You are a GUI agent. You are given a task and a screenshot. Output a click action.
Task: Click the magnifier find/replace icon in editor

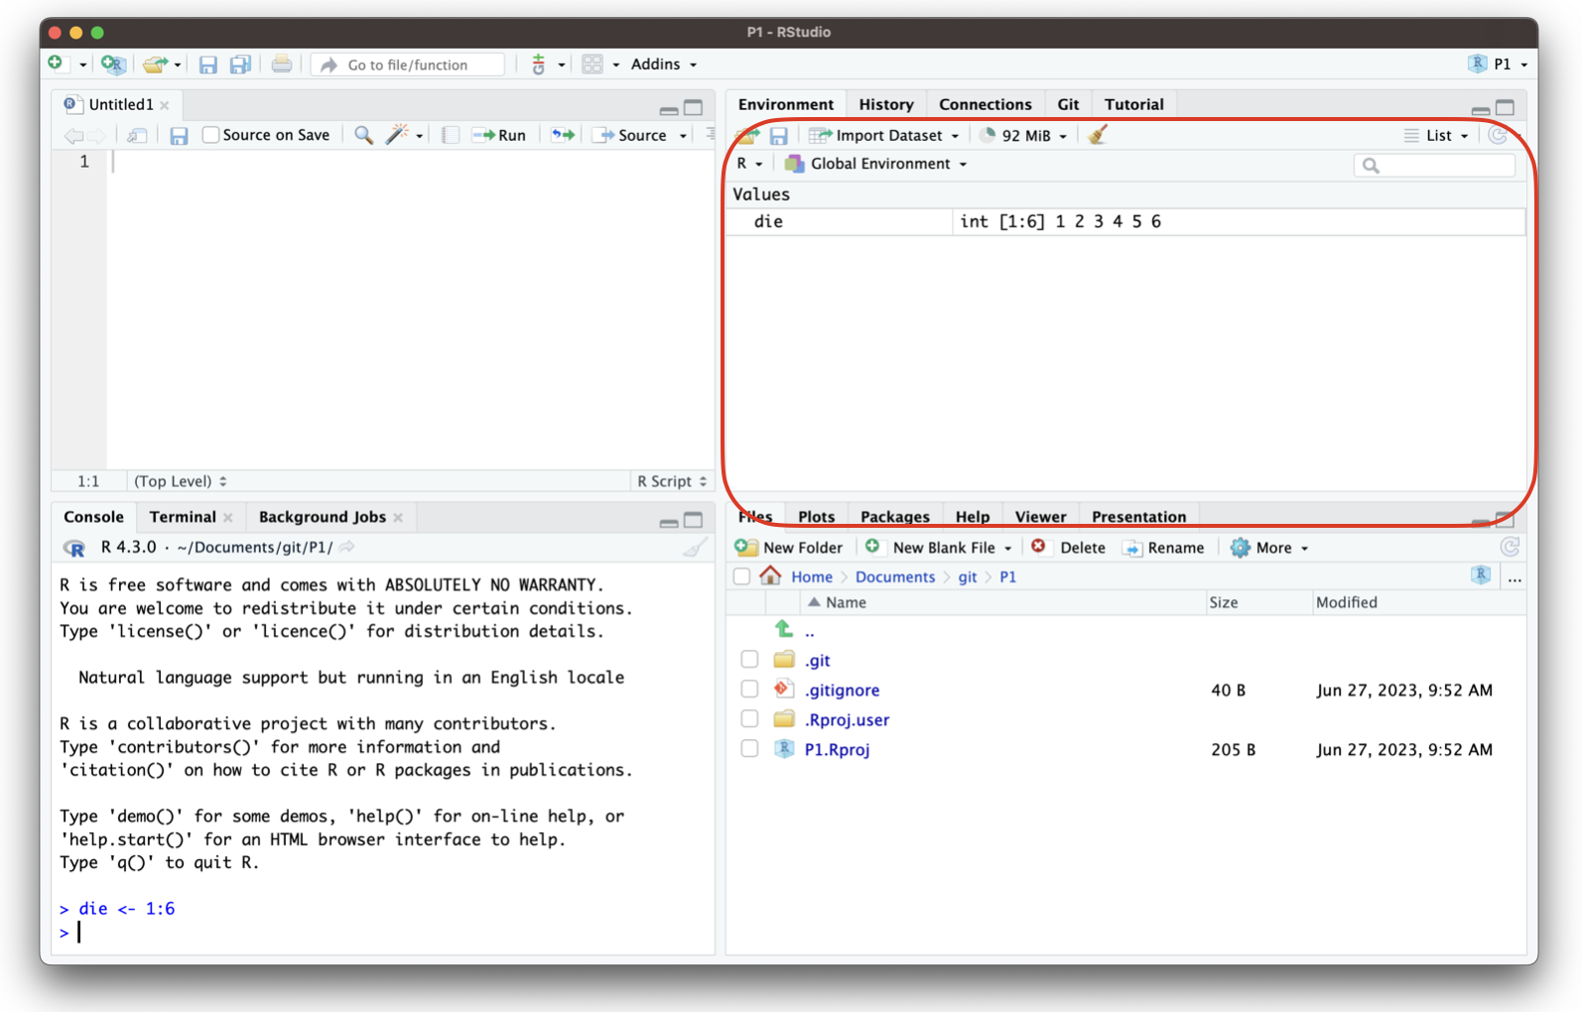(x=364, y=135)
